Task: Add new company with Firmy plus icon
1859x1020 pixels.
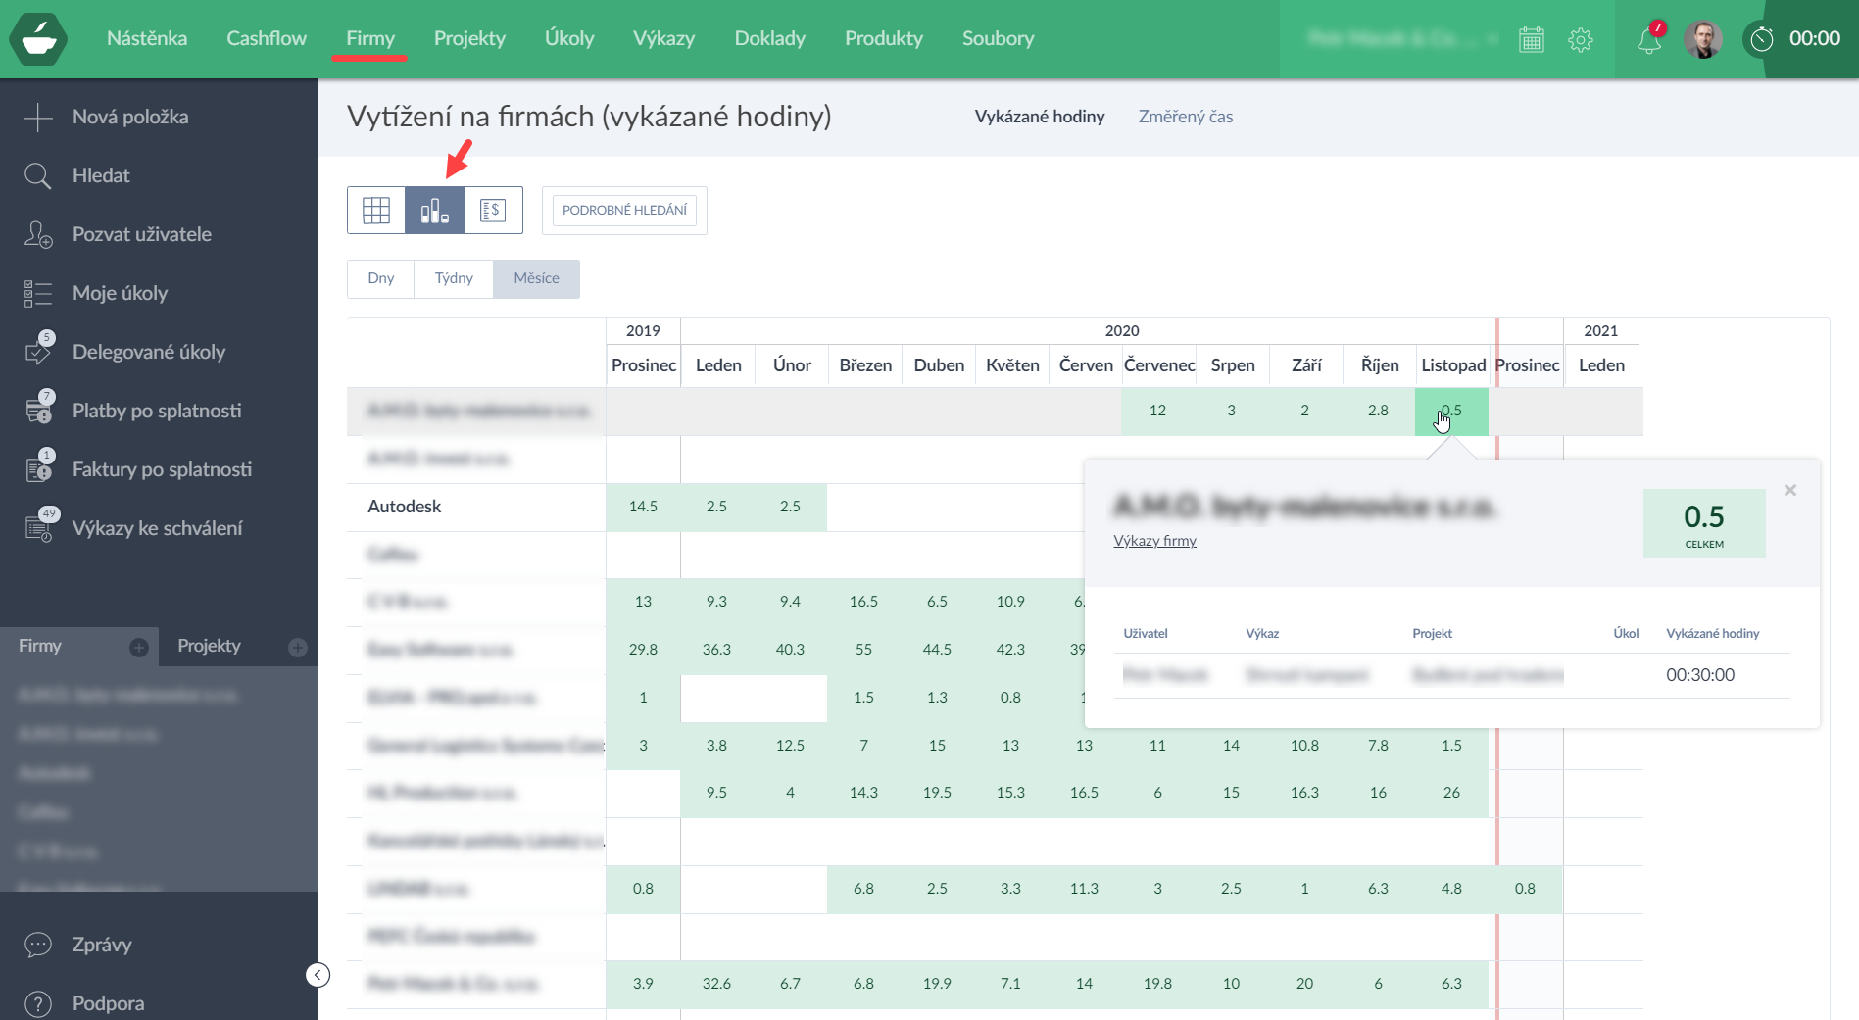Action: click(x=139, y=647)
